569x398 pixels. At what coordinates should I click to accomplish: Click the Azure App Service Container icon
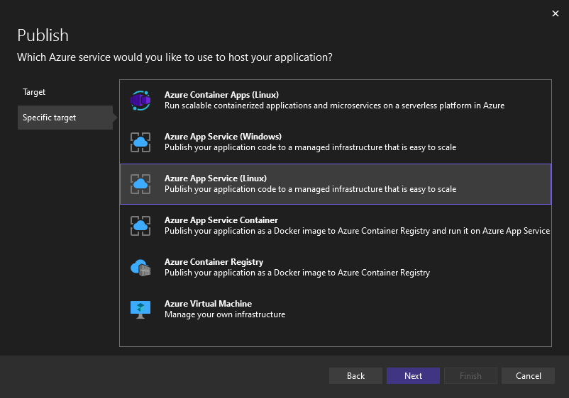coord(140,226)
